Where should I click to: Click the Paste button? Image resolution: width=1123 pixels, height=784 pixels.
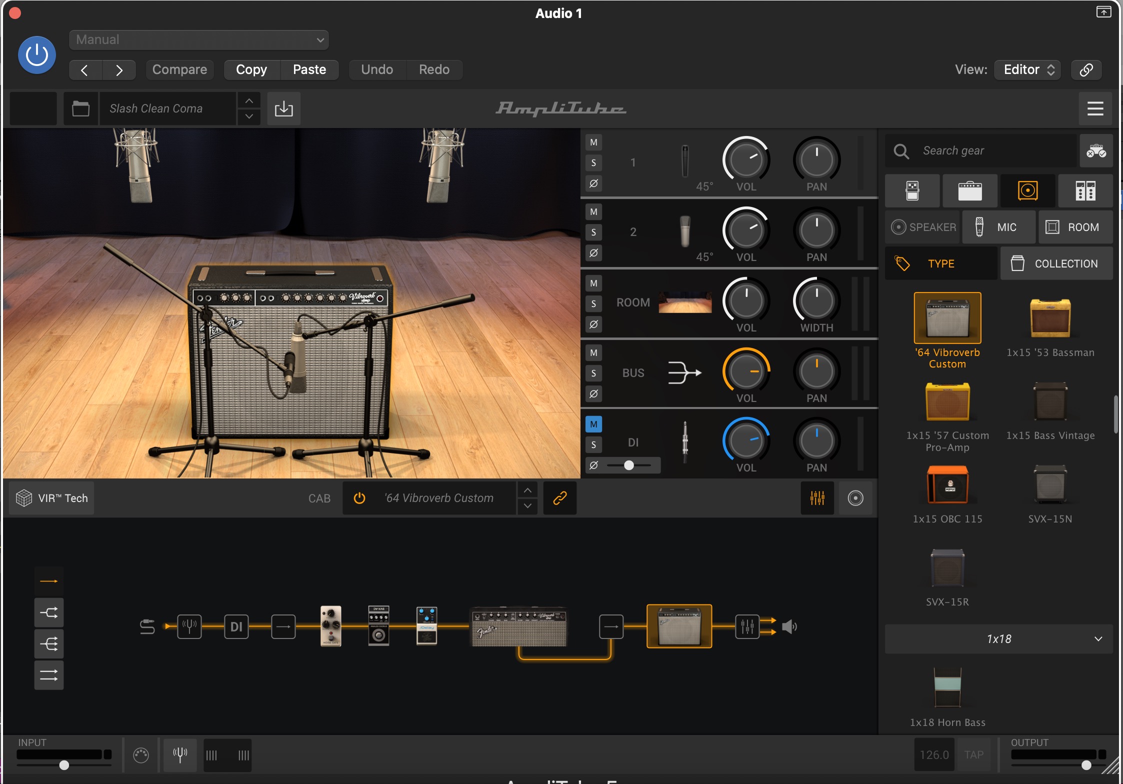309,69
